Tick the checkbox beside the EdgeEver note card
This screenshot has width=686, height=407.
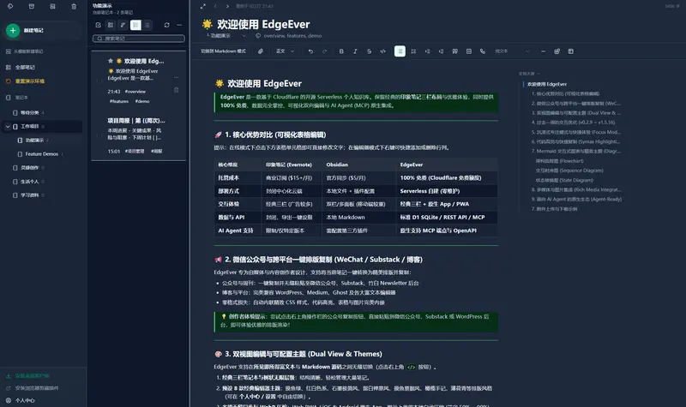coord(99,80)
